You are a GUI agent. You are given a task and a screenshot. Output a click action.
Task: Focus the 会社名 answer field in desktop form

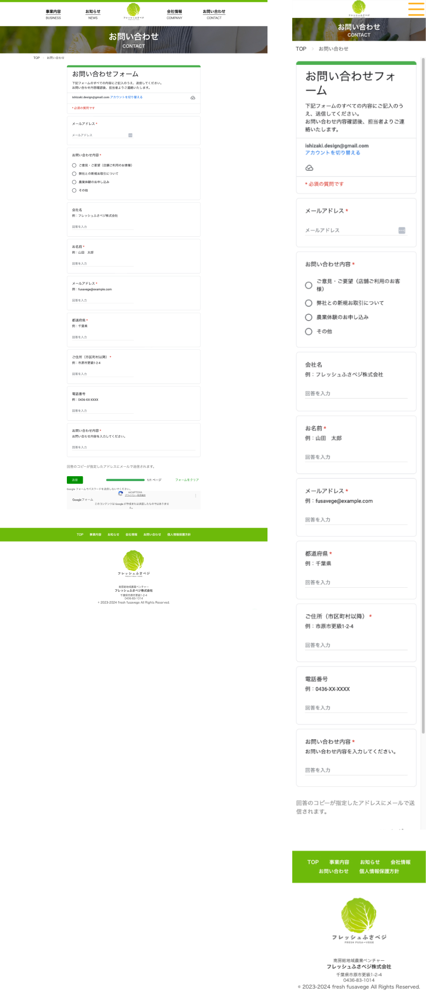pyautogui.click(x=103, y=227)
